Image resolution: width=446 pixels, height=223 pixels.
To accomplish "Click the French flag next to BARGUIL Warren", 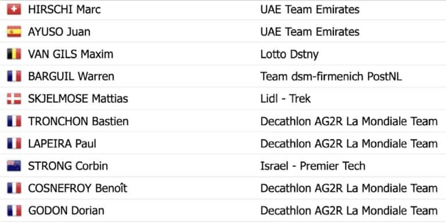I will pos(14,76).
